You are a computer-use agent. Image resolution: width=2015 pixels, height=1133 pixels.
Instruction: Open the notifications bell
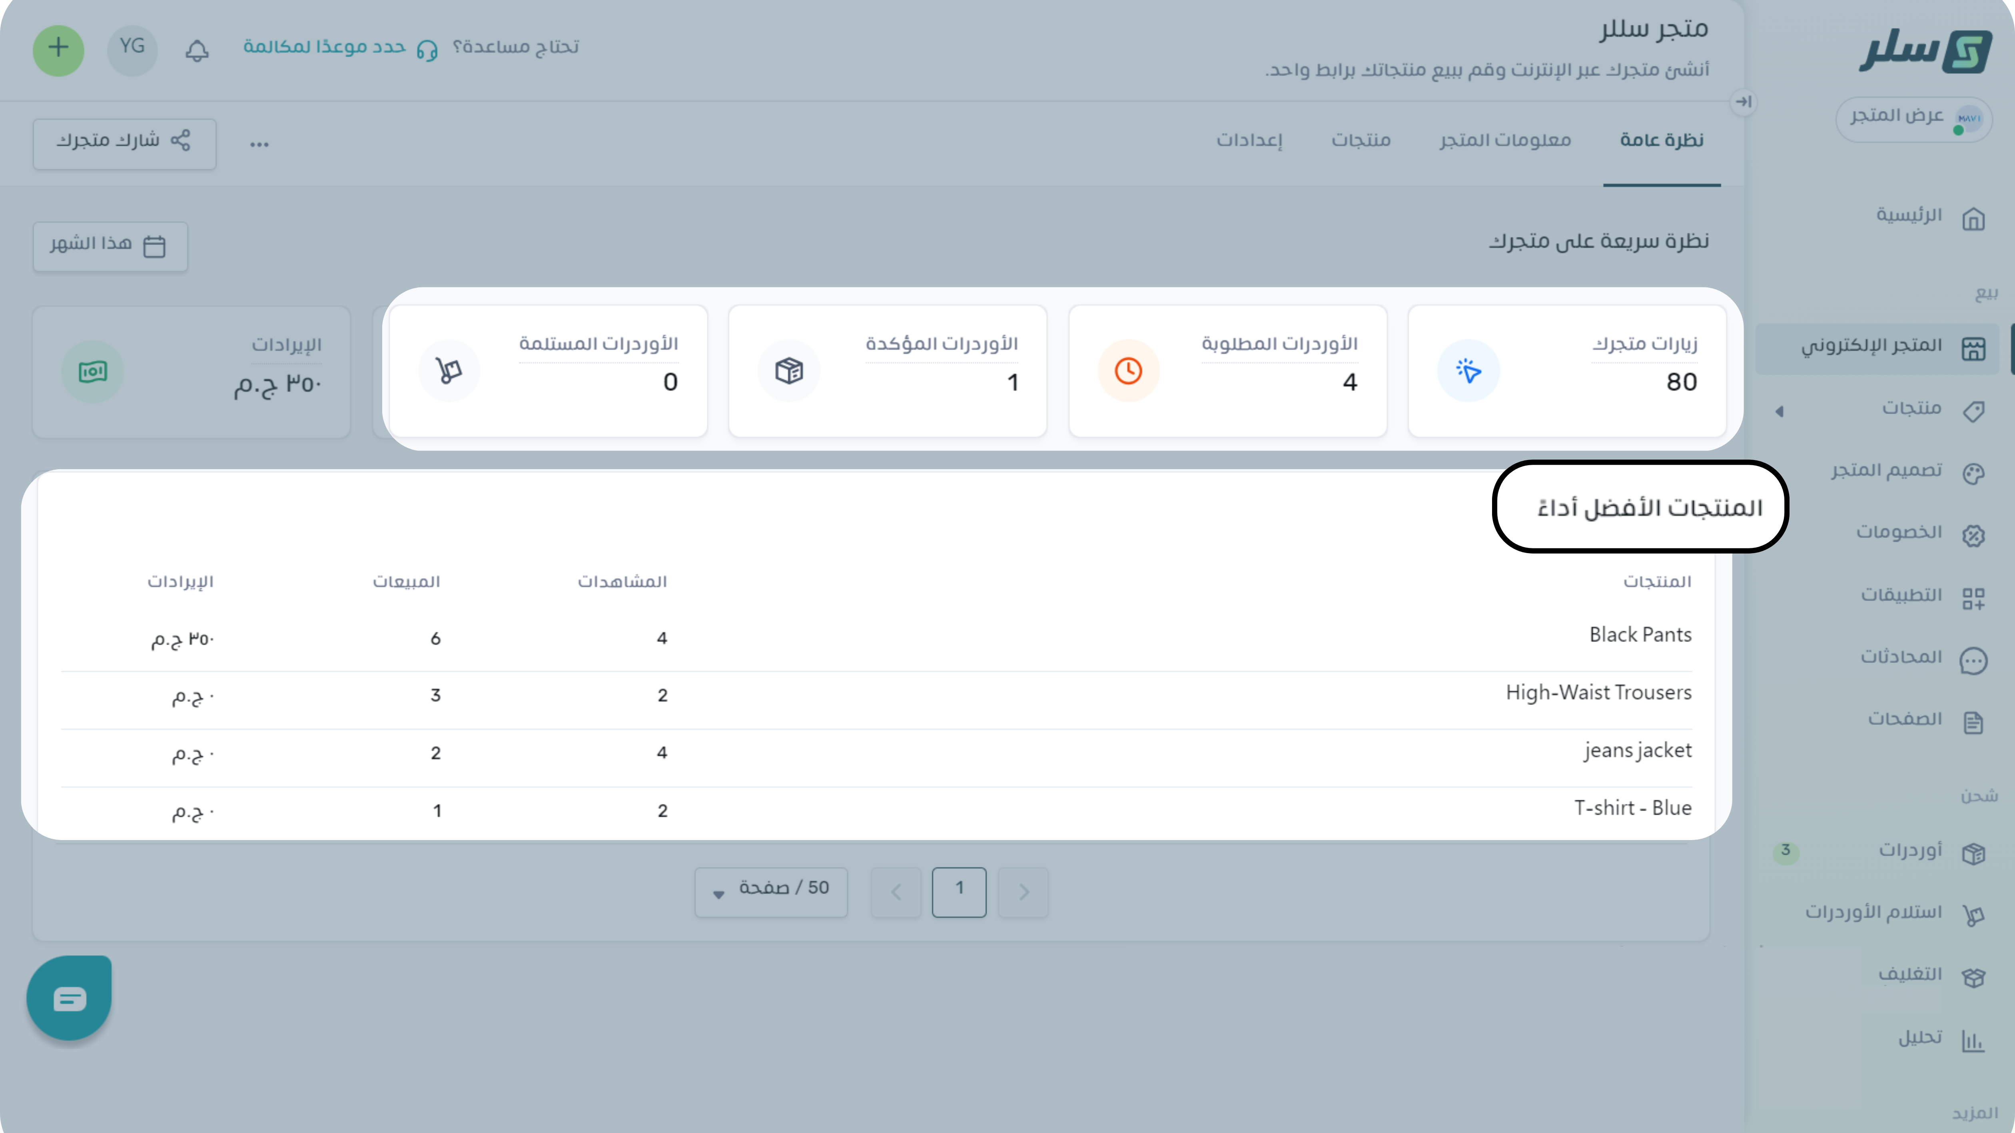tap(197, 50)
